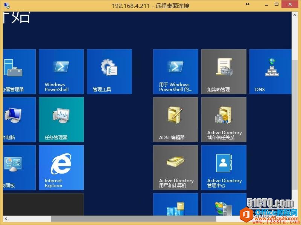Open the partially visible 这台电脑 tile
The image size is (301, 225).
[x=19, y=119]
